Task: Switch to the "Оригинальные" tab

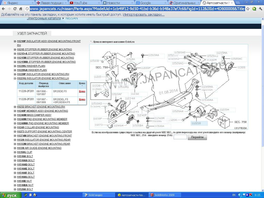Action: pos(184,3)
